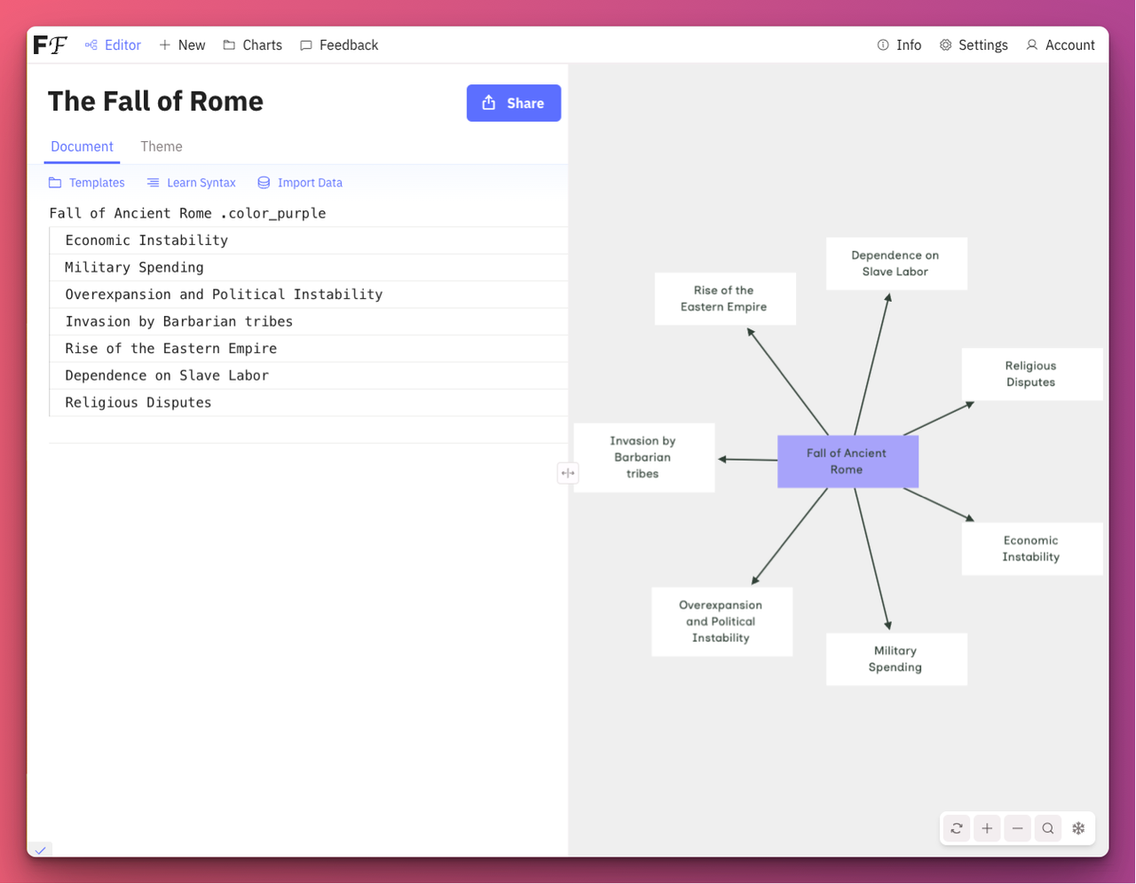Image resolution: width=1136 pixels, height=884 pixels.
Task: Open the magnifier zoom tool
Action: click(1047, 828)
